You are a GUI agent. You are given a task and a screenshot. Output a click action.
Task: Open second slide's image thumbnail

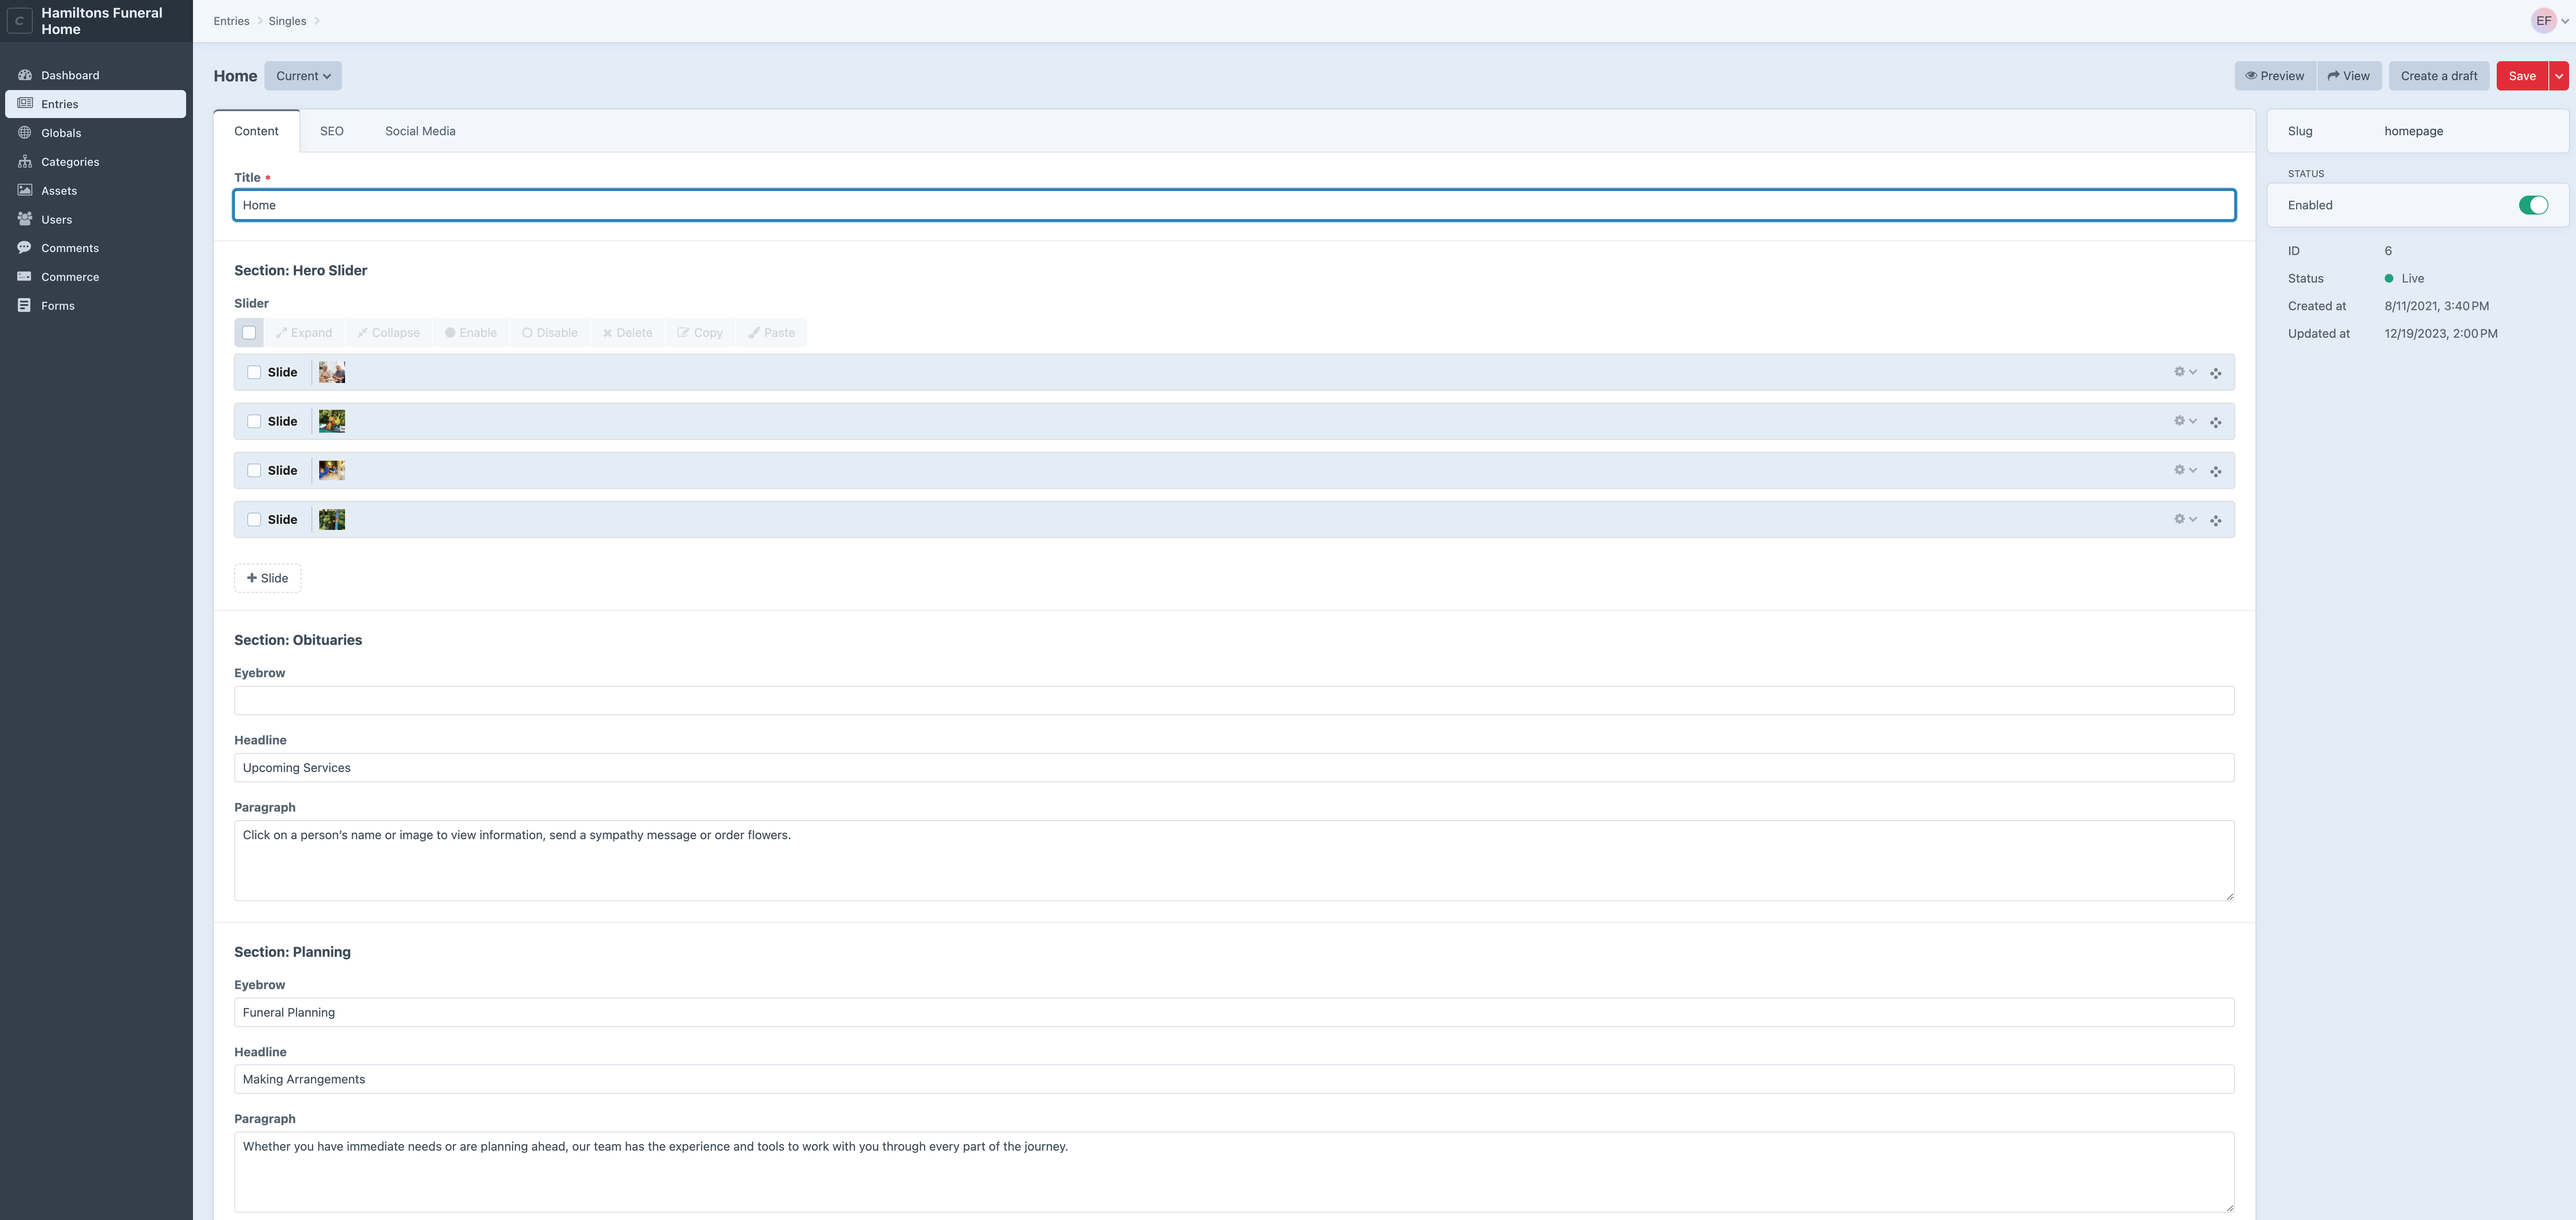(332, 421)
